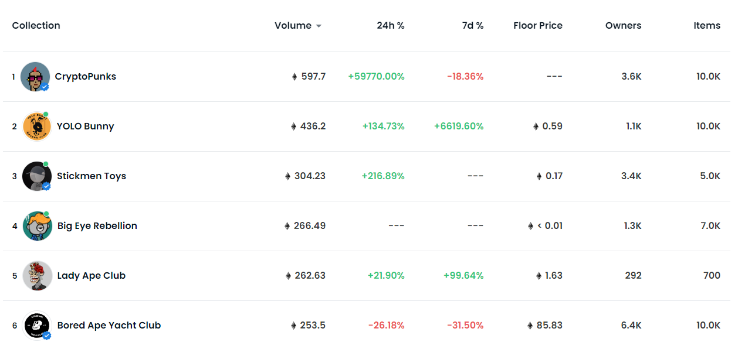
Task: Select the 436.2 volume value
Action: click(313, 126)
